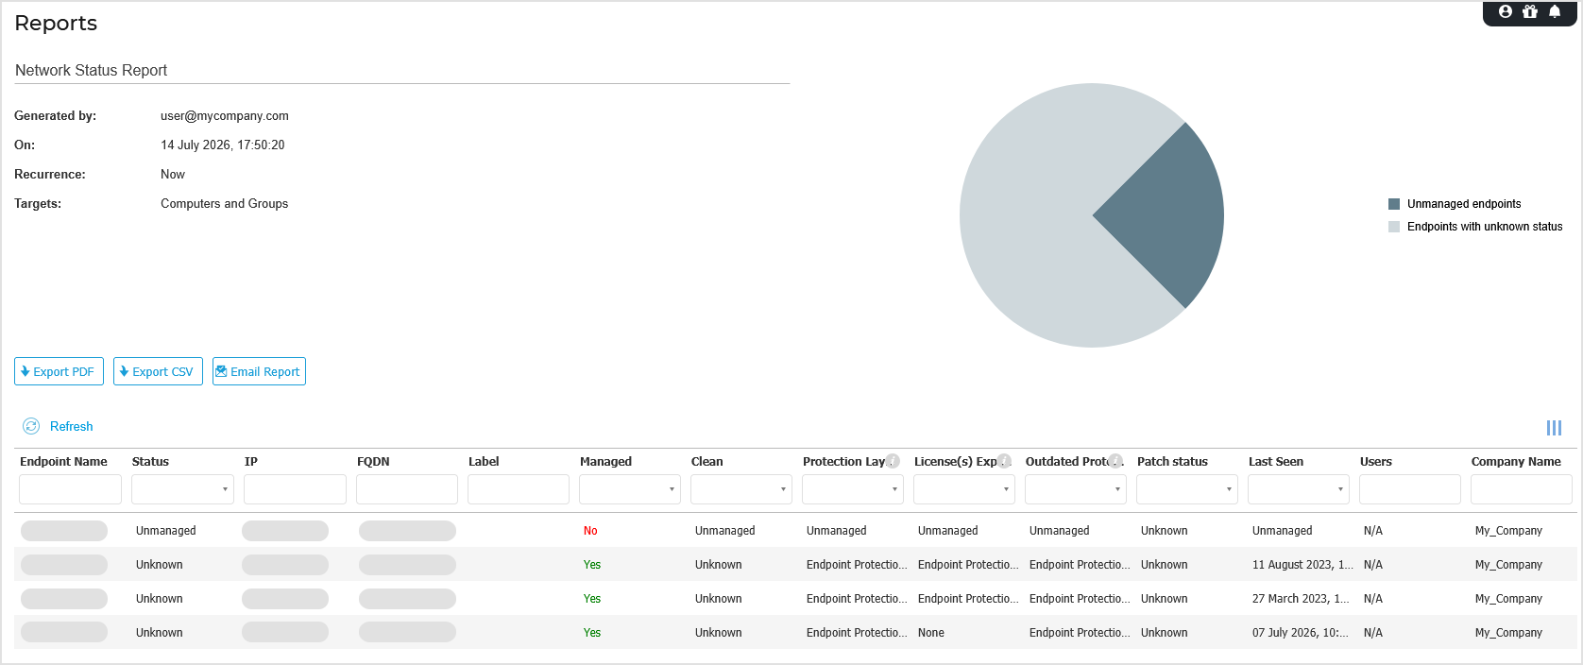Sort by Patch status column header
Image resolution: width=1583 pixels, height=665 pixels.
click(1172, 462)
